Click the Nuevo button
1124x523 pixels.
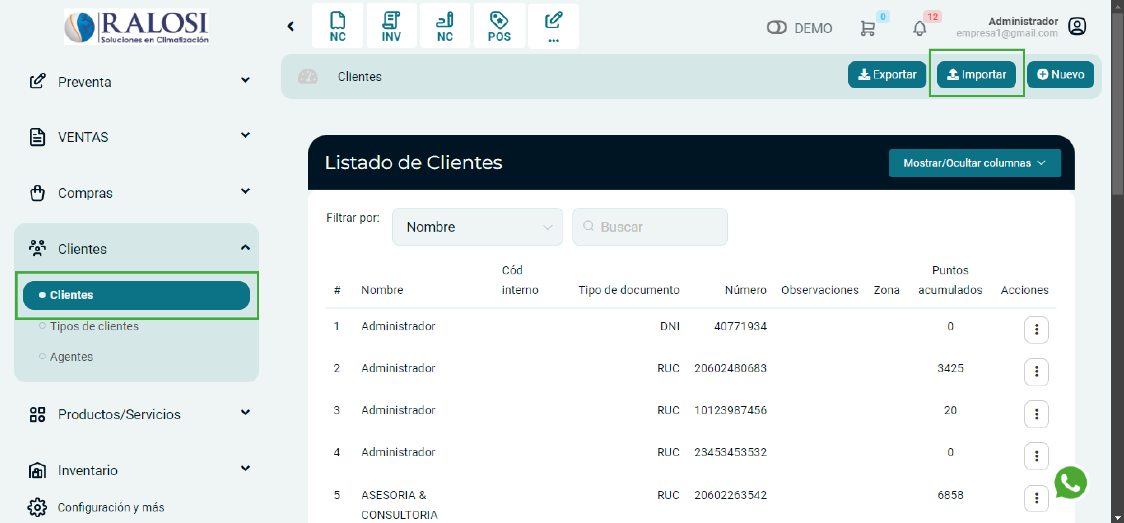pyautogui.click(x=1060, y=75)
